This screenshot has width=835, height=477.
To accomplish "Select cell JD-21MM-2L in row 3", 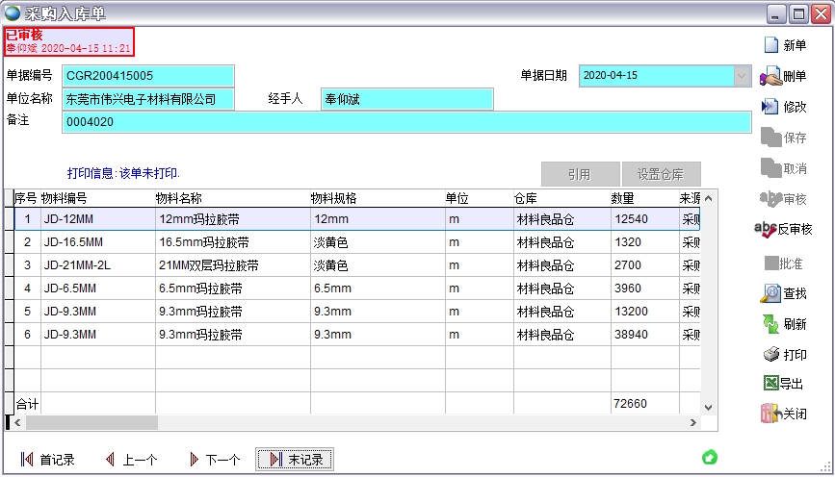I will tap(98, 264).
